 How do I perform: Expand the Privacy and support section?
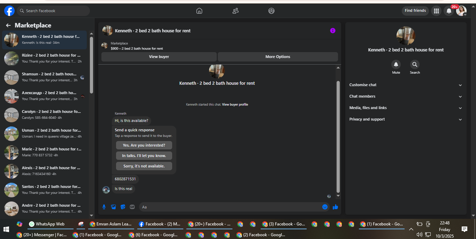(406, 119)
